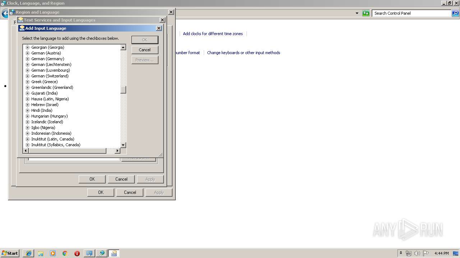Click the taskbar clock showing 4:44 PM
The width and height of the screenshot is (460, 258).
coord(441,253)
